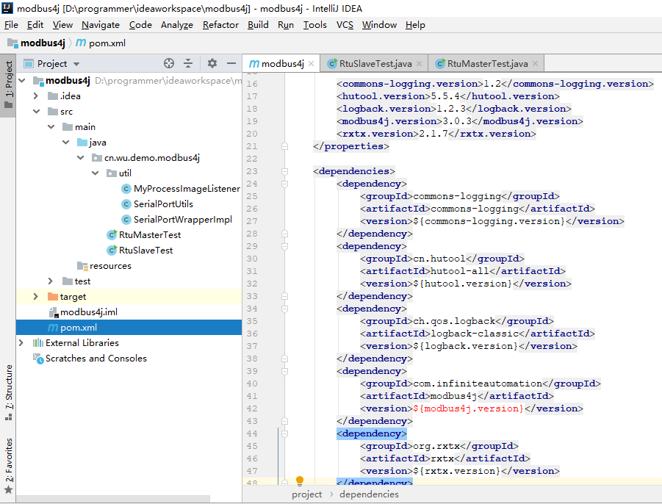Select pom.xml in the project tree
This screenshot has width=662, height=504.
pos(129,327)
